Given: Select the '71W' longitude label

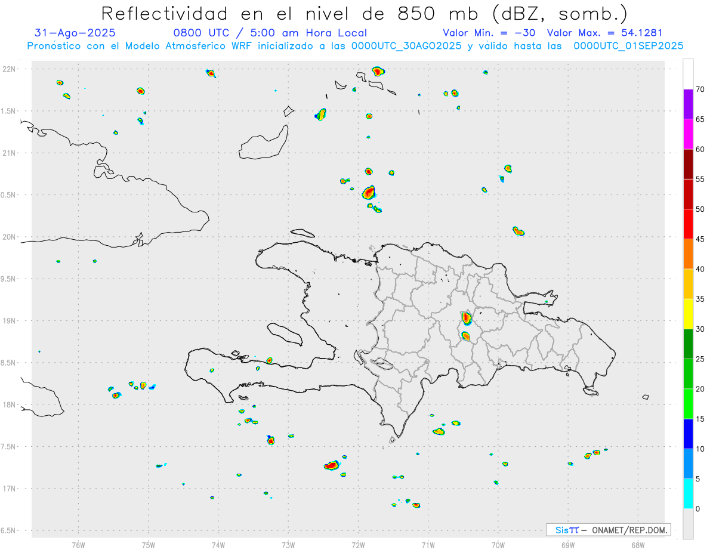Looking at the screenshot, I should (x=428, y=545).
